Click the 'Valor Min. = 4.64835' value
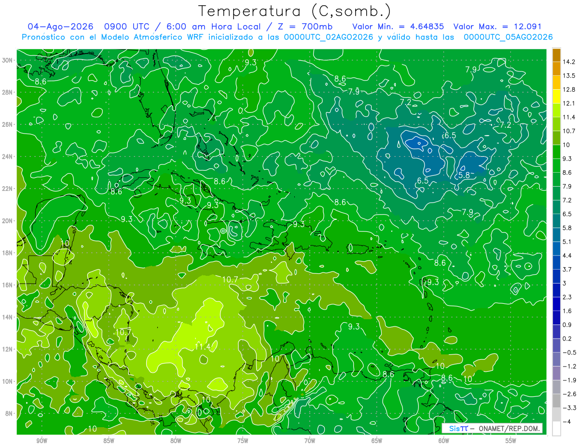 398,27
